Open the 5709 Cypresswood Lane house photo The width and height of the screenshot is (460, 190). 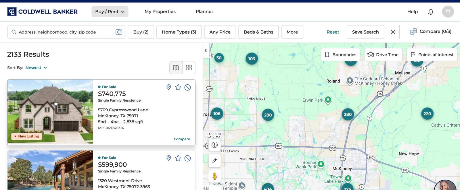pos(50,112)
